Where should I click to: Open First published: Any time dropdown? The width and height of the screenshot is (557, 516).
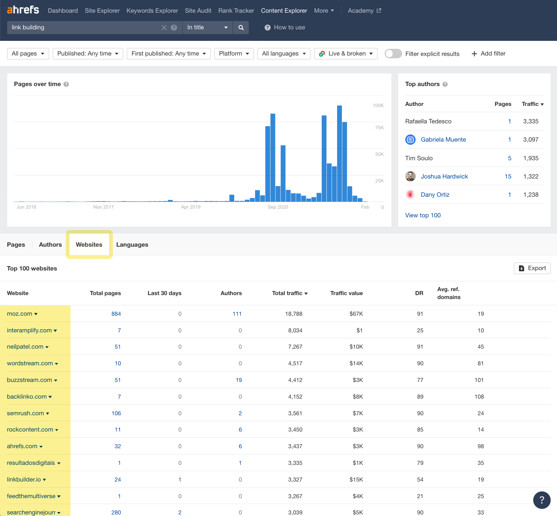coord(169,54)
